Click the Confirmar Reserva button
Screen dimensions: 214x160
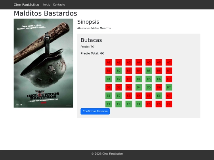(x=95, y=111)
